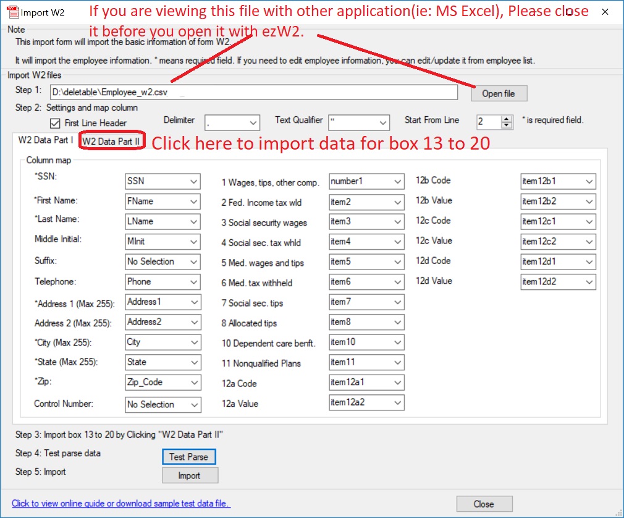Switch to the W2 Data Part II tab
624x518 pixels.
tap(112, 142)
